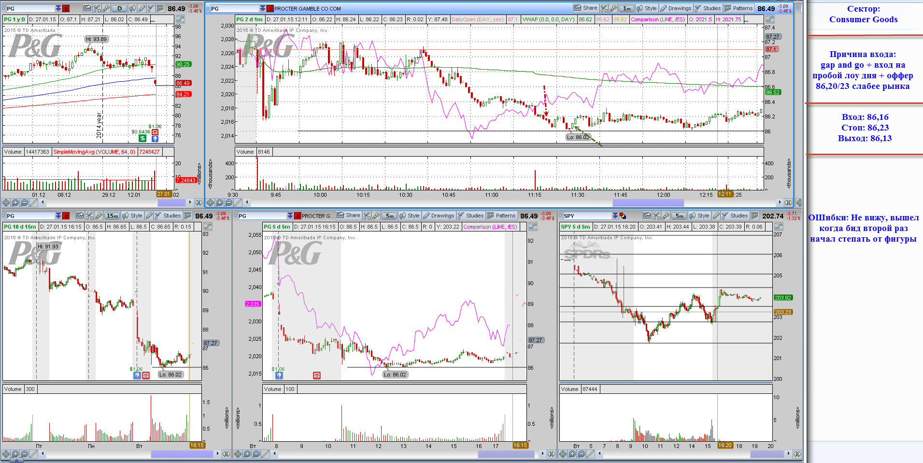This screenshot has height=463, width=923.
Task: Expand SPY symbol dropdown arrow
Action: click(x=615, y=216)
